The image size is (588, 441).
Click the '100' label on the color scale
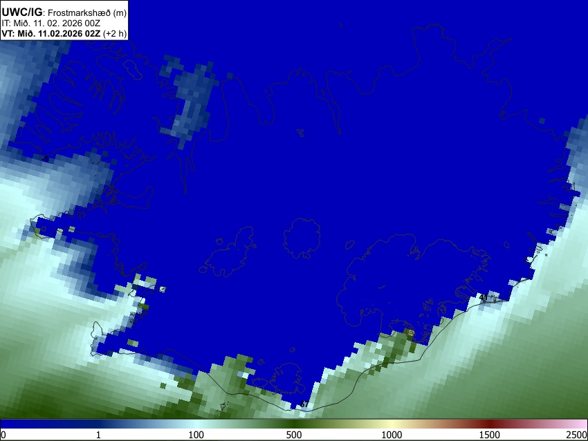pos(196,435)
